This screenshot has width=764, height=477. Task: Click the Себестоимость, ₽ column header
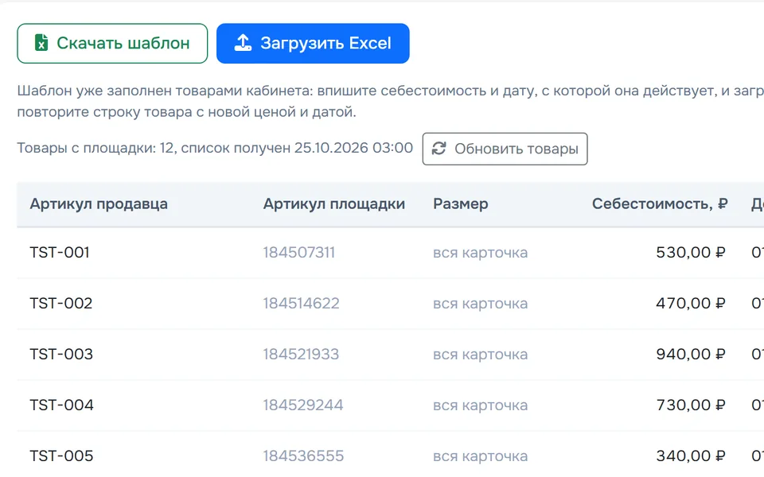[x=660, y=204]
